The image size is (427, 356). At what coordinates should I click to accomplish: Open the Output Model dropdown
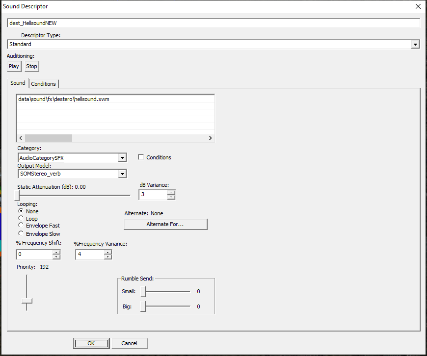click(x=122, y=174)
